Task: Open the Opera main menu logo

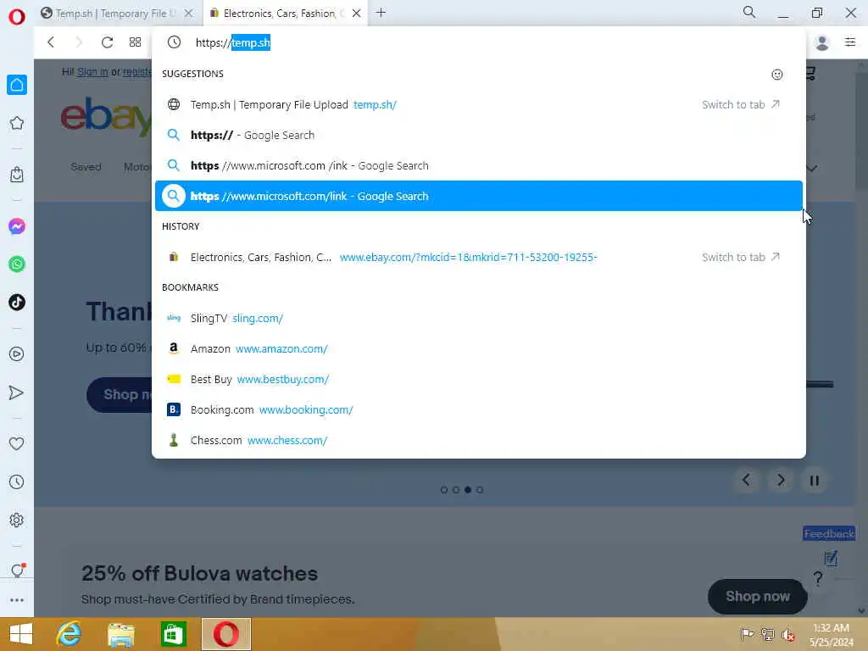Action: point(17,16)
